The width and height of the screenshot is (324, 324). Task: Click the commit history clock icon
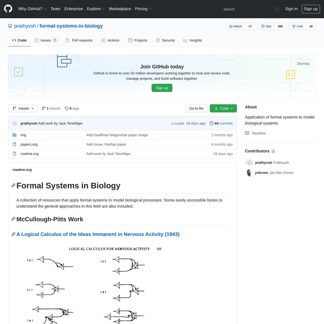(x=211, y=123)
